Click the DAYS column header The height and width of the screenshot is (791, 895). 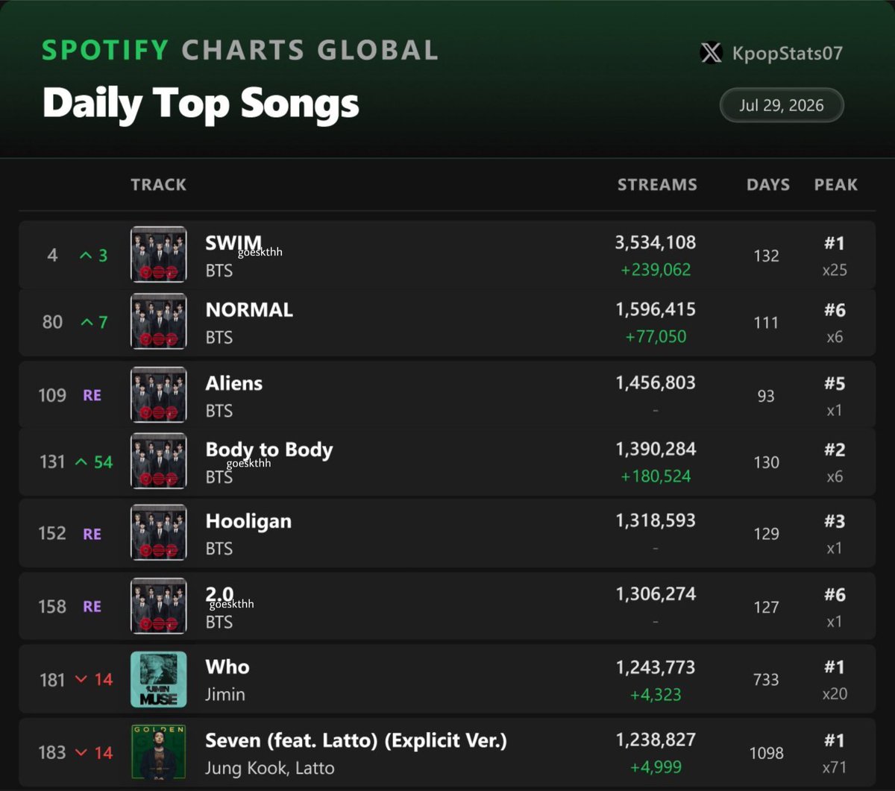(x=767, y=185)
